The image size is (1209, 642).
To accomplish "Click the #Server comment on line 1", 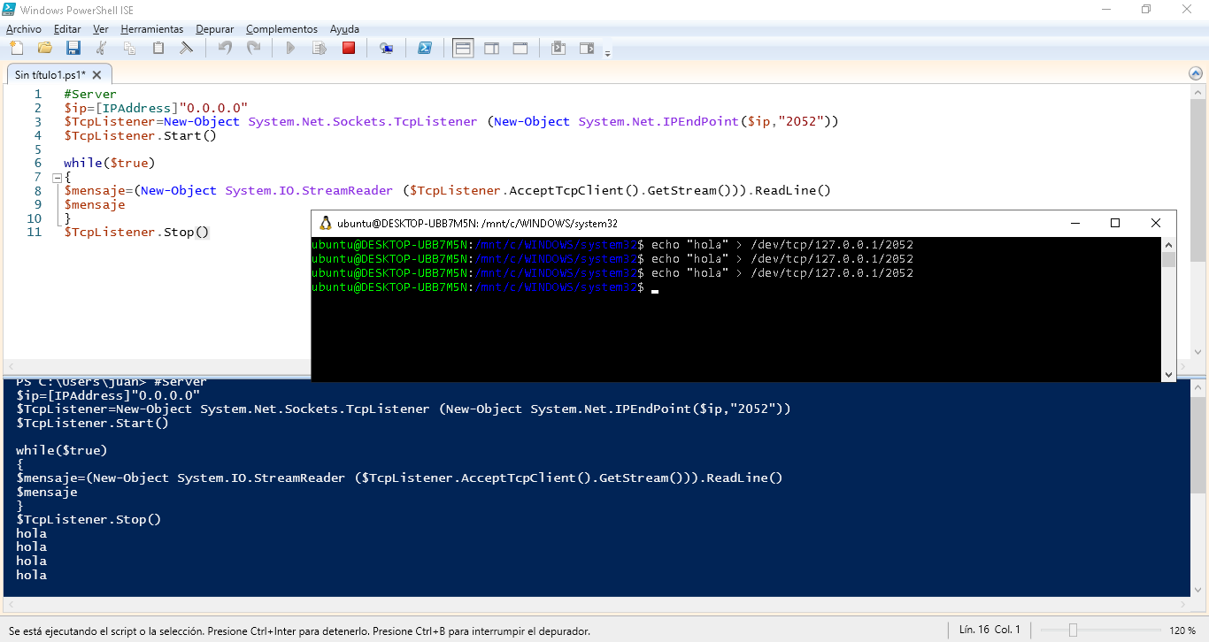I will click(90, 94).
